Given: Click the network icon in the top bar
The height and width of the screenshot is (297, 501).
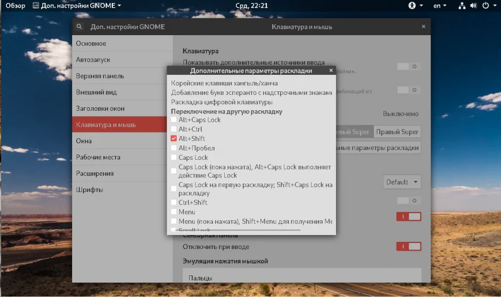Looking at the screenshot, I should point(462,6).
